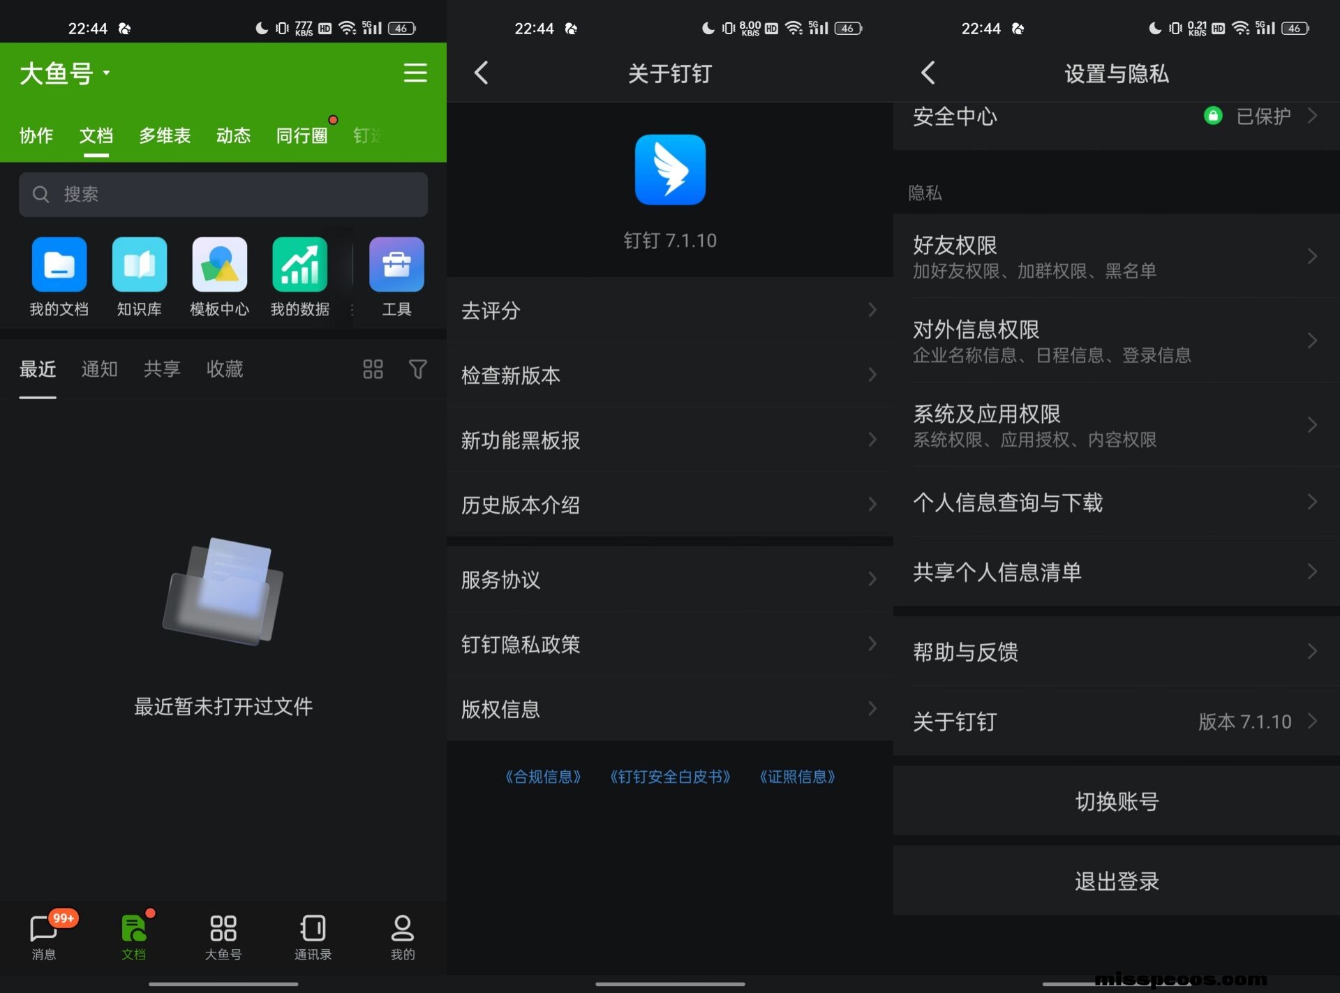Open 钉钉隐私政策 entry

click(x=670, y=644)
